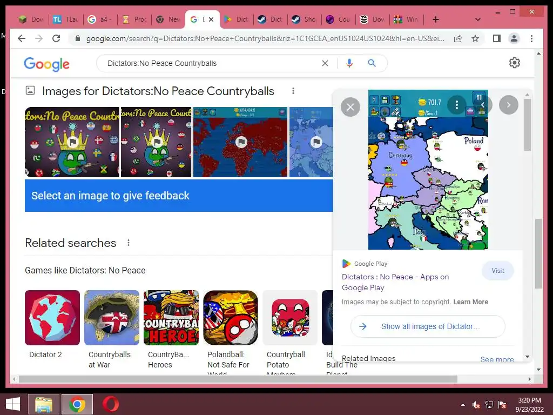This screenshot has height=415, width=553.
Task: Switch to the Steam Dict tab
Action: (x=271, y=19)
